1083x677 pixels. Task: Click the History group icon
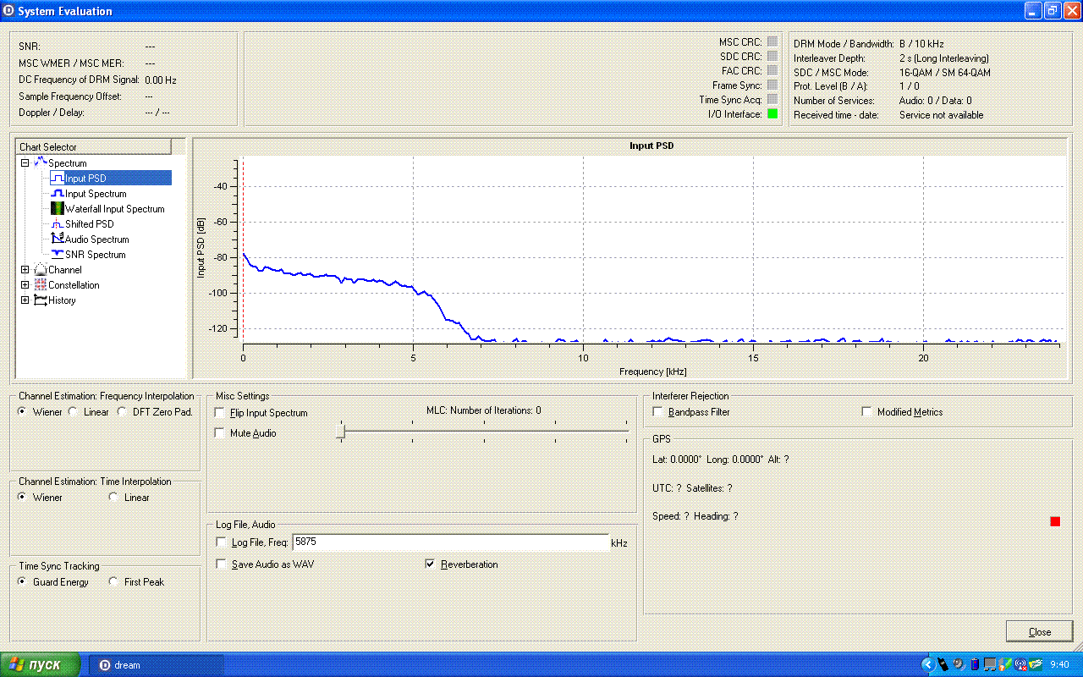(x=40, y=300)
